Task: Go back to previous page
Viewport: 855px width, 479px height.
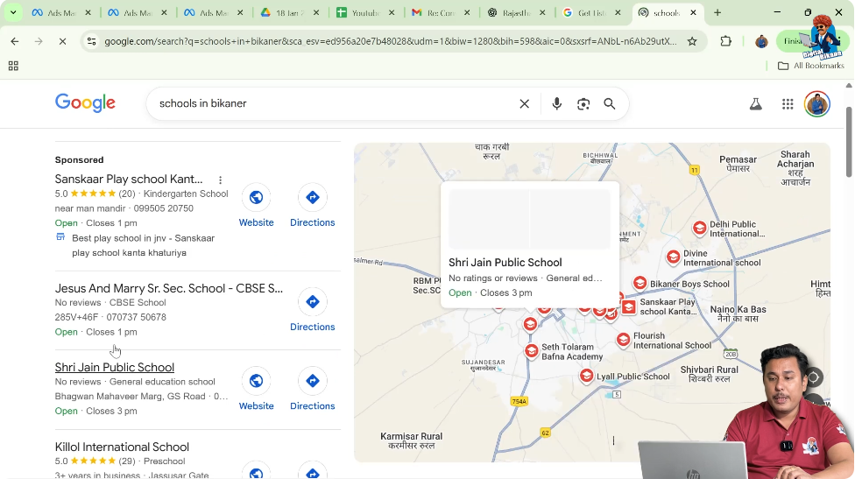Action: pos(15,41)
